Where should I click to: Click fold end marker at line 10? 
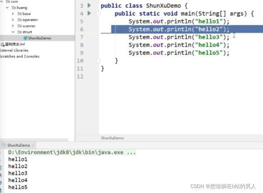tap(99, 61)
